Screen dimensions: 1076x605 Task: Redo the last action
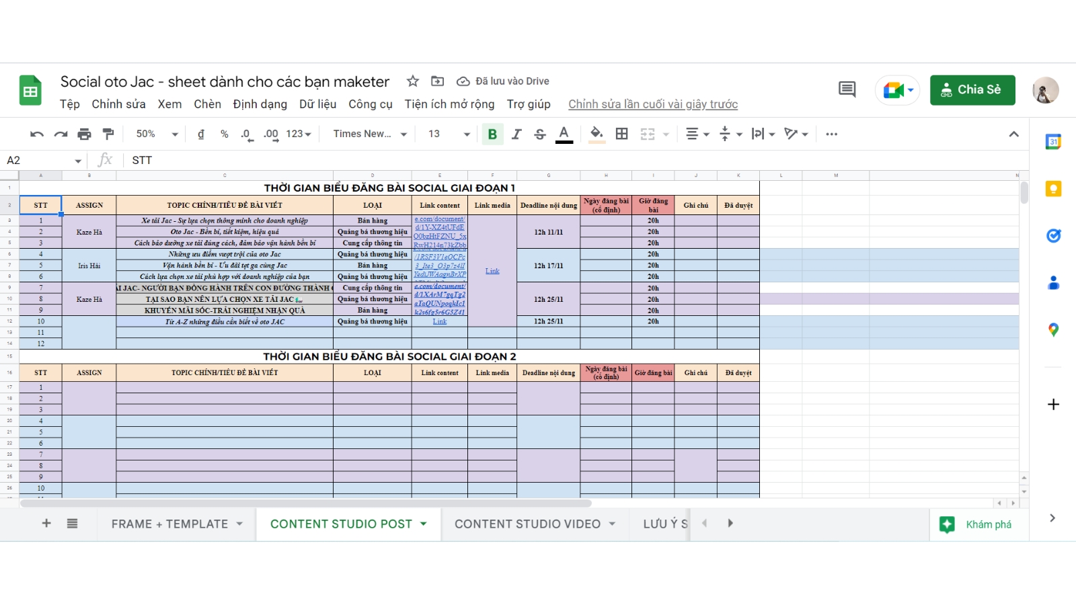(61, 134)
